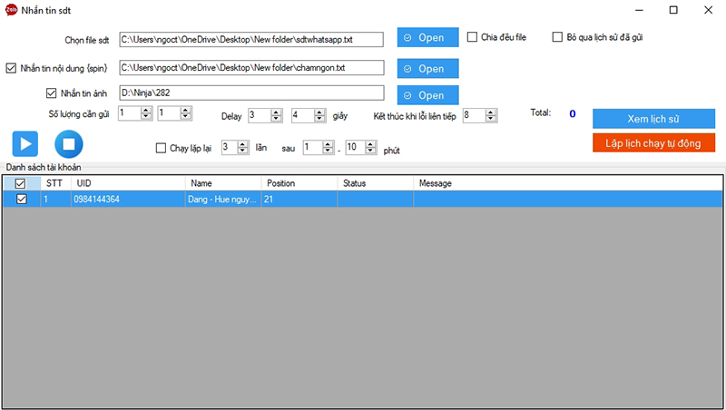Enable the Chia đều file checkbox
The height and width of the screenshot is (410, 726).
click(473, 37)
